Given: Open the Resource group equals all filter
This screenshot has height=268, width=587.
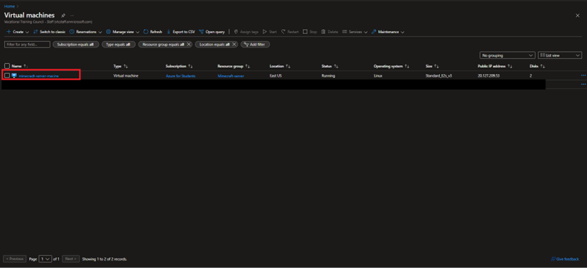Looking at the screenshot, I should 164,45.
